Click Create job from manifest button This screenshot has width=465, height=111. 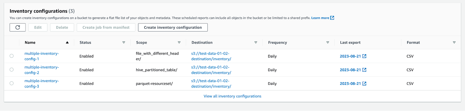pos(106,27)
